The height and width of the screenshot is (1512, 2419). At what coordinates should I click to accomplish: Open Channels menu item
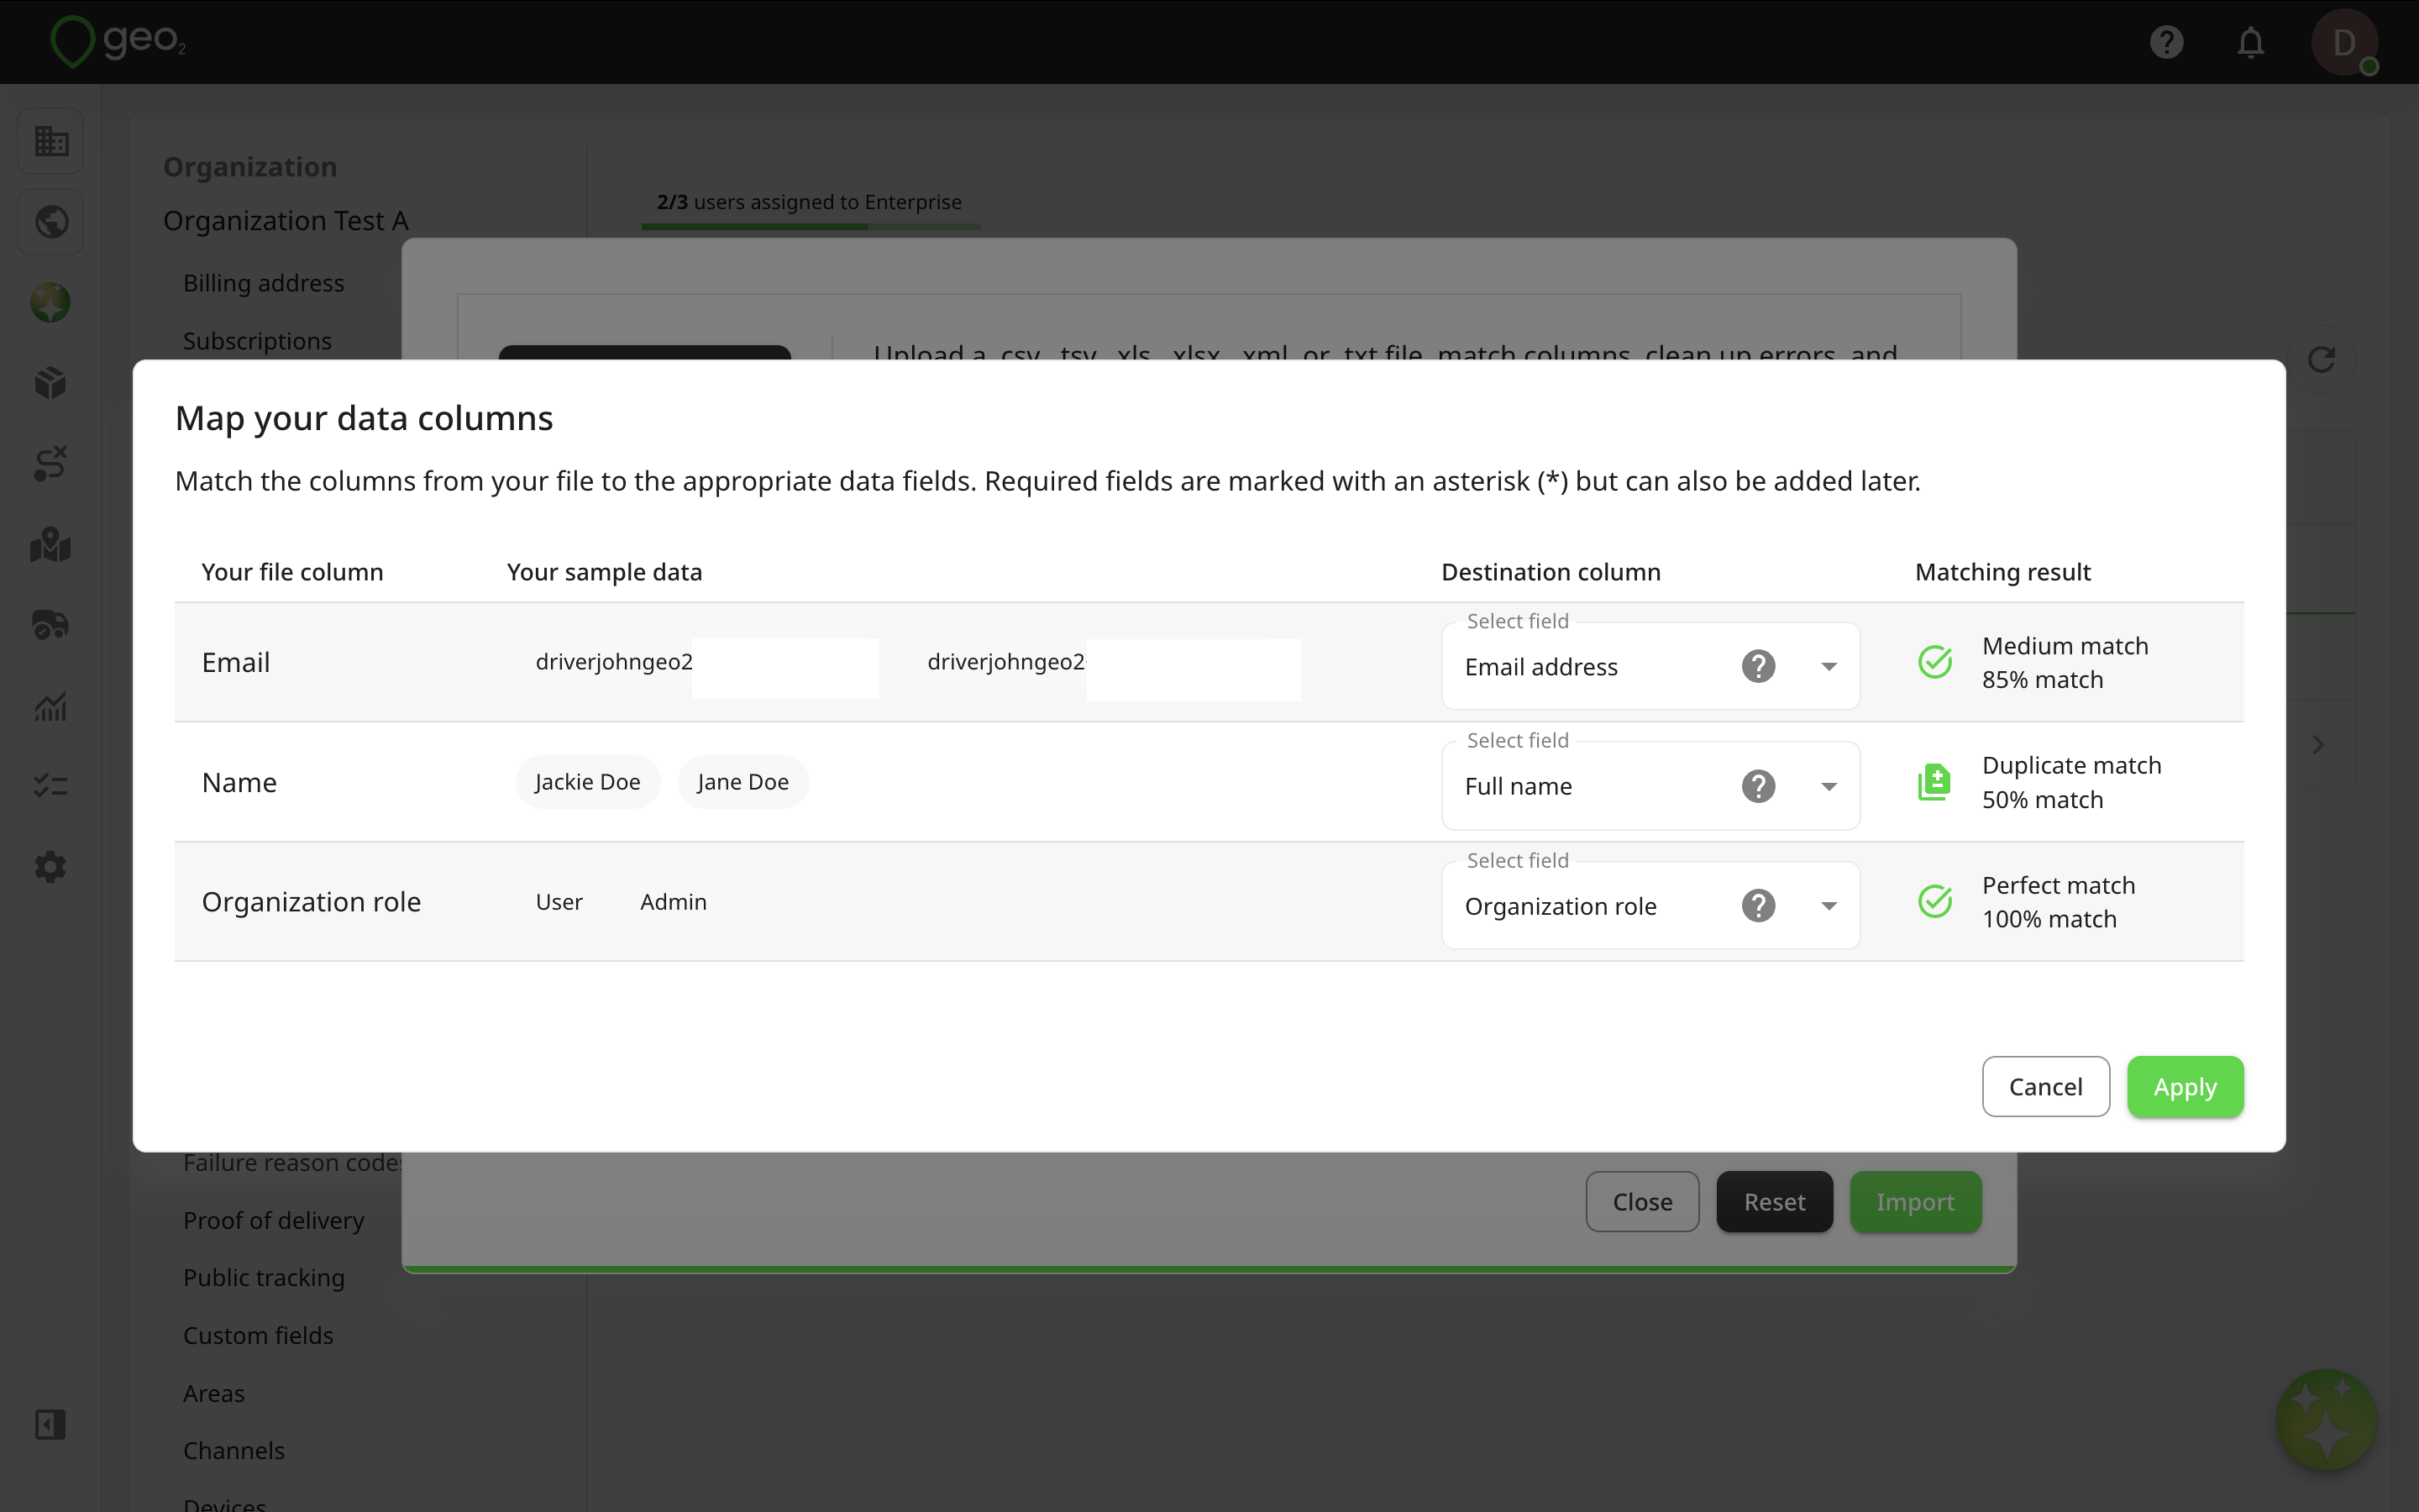click(234, 1450)
